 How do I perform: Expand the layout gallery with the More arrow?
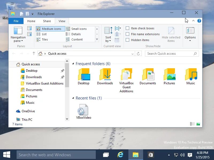click(x=97, y=39)
